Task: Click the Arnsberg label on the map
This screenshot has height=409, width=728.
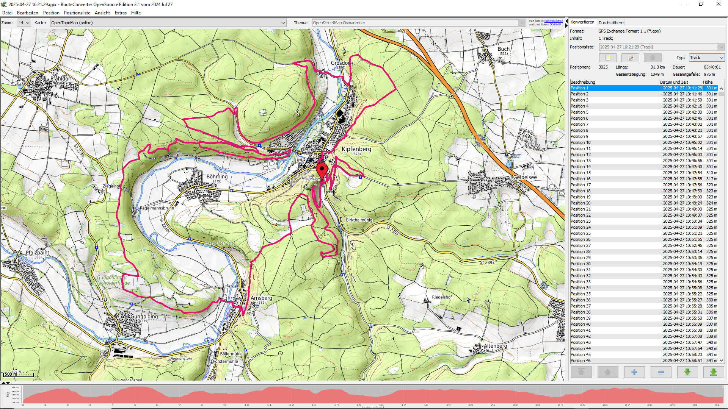Action: (261, 298)
